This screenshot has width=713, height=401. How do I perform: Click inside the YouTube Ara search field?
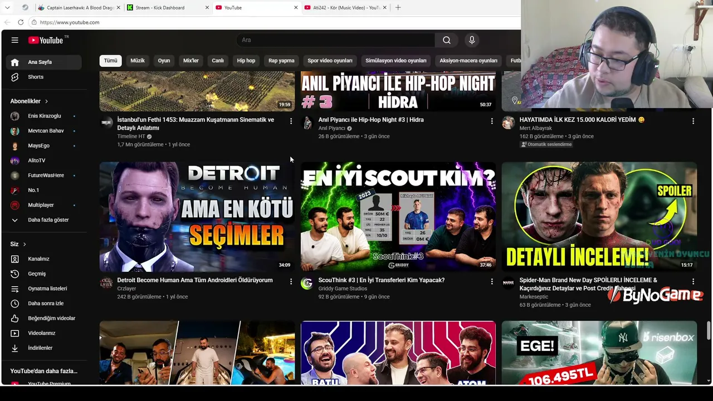click(x=336, y=40)
